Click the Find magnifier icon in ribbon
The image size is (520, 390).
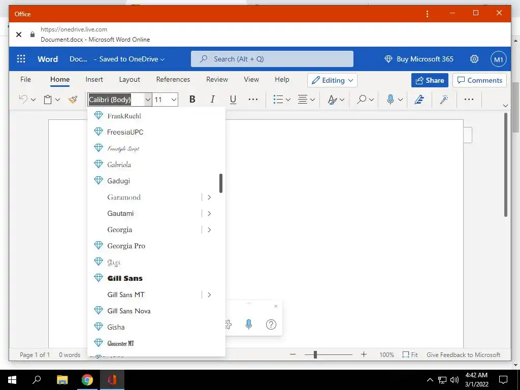point(362,99)
